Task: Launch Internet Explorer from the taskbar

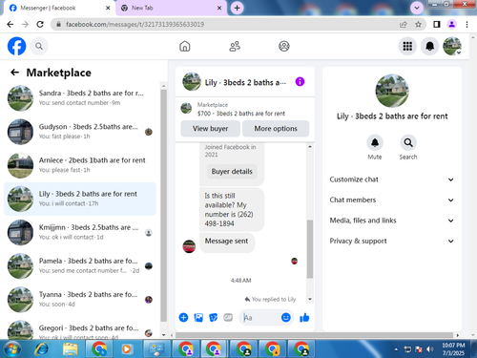Action: click(x=42, y=349)
